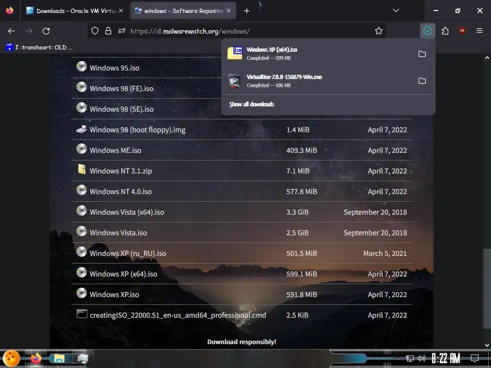This screenshot has width=491, height=368.
Task: Download Windows 98 (SE).iso
Action: (x=121, y=109)
